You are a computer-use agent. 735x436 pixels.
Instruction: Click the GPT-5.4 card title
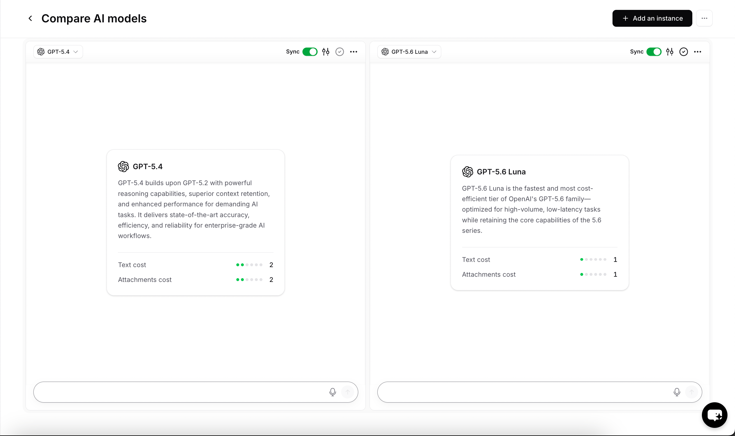pos(147,167)
